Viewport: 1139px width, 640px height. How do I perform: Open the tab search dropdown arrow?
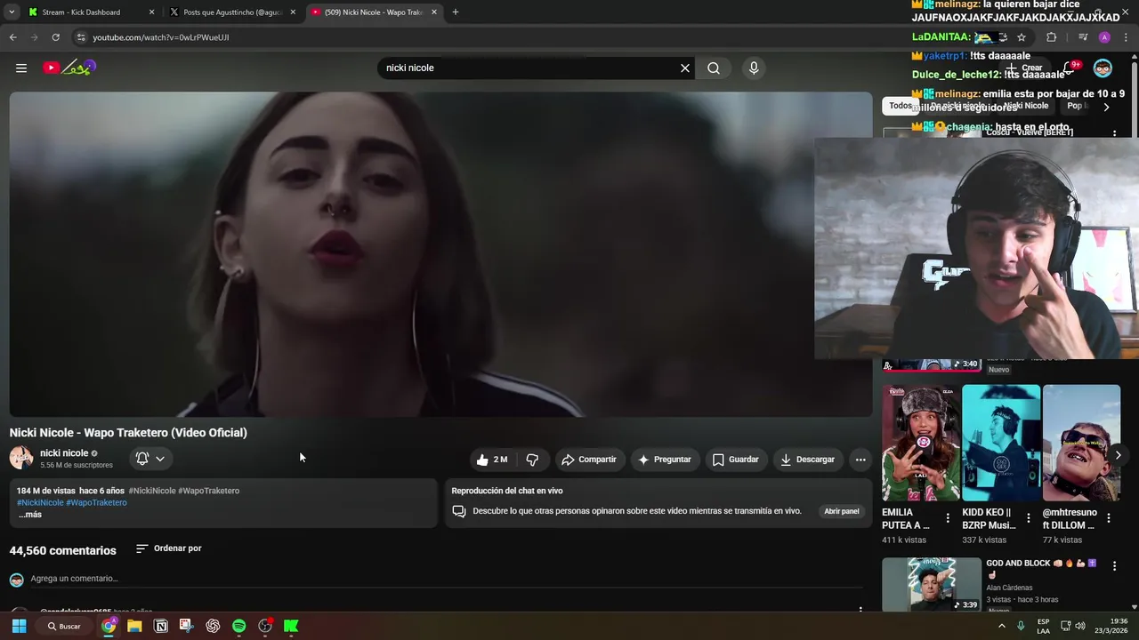click(x=12, y=12)
